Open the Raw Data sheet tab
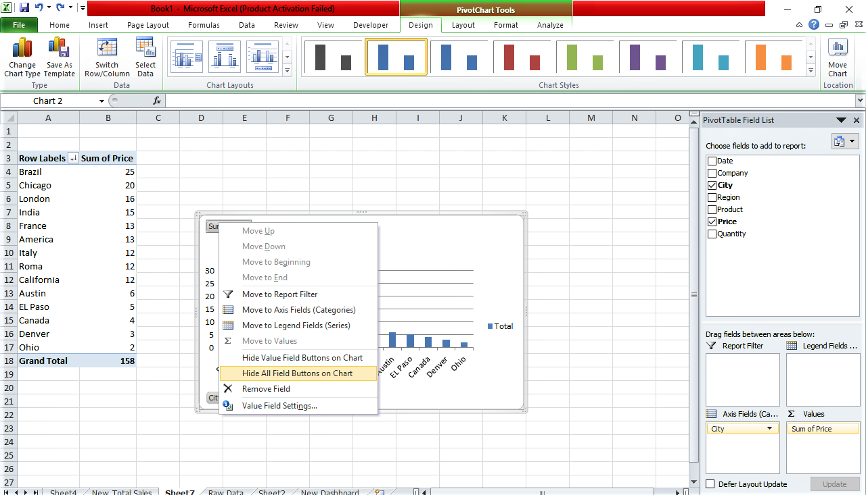Viewport: 866px width, 495px height. click(226, 492)
